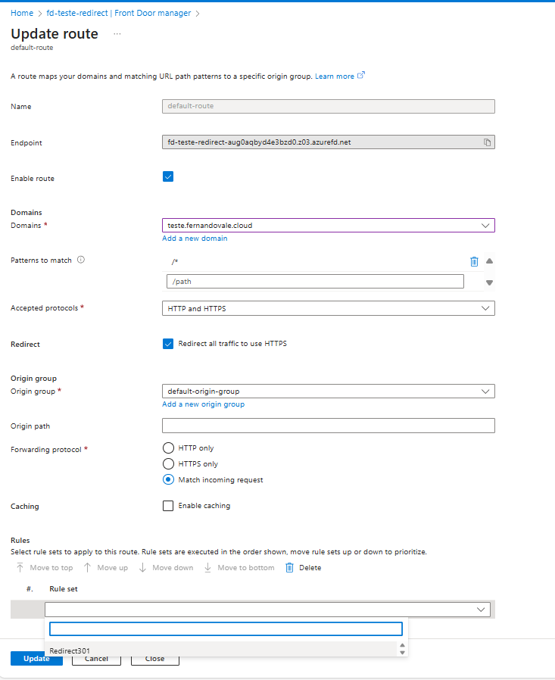555x680 pixels.
Task: Open the Domains dropdown
Action: pos(329,226)
